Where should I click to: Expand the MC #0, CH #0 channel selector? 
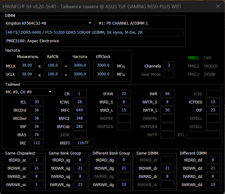[29, 92]
